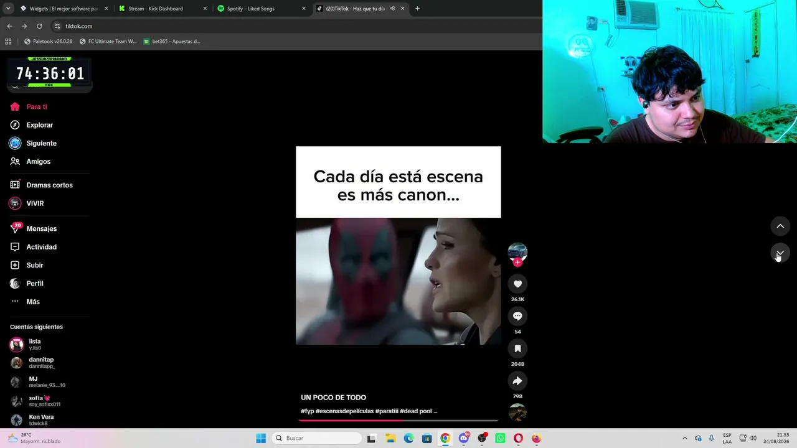Open the Windows Start menu

261,438
